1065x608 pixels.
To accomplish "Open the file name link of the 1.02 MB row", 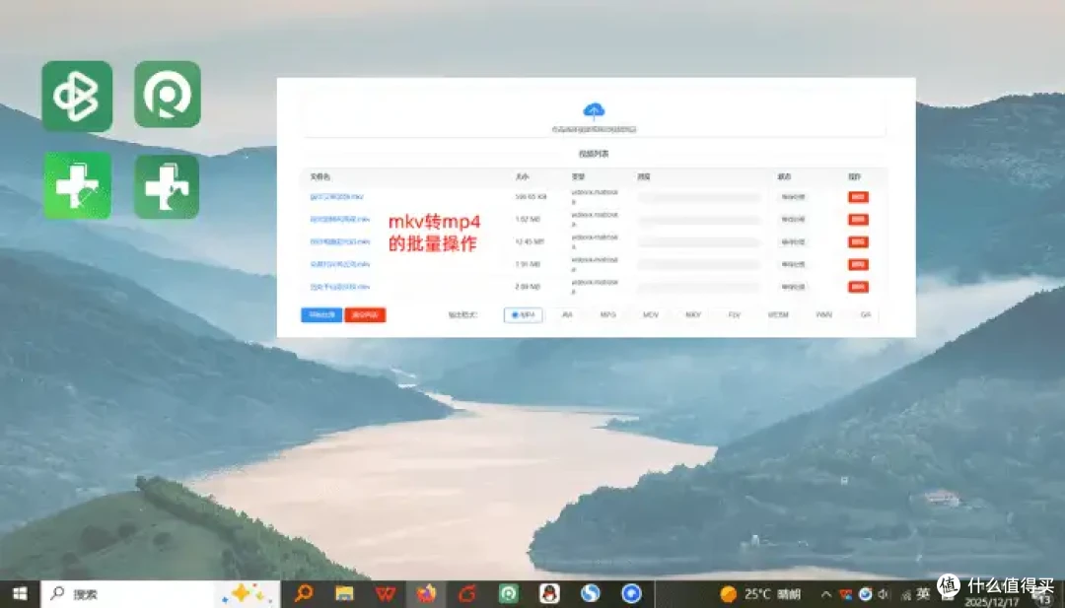I will 339,219.
